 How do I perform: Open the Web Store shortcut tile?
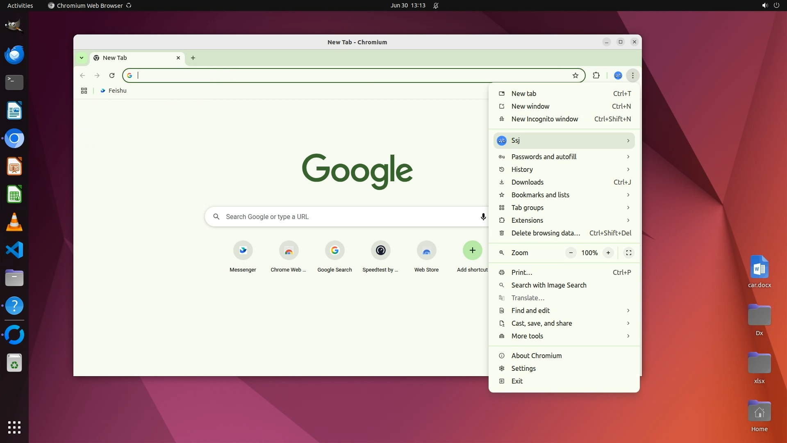(426, 251)
